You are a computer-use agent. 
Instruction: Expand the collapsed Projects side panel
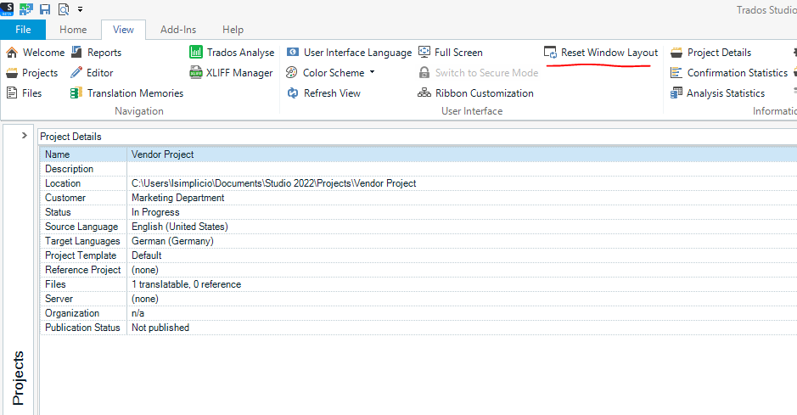tap(24, 135)
